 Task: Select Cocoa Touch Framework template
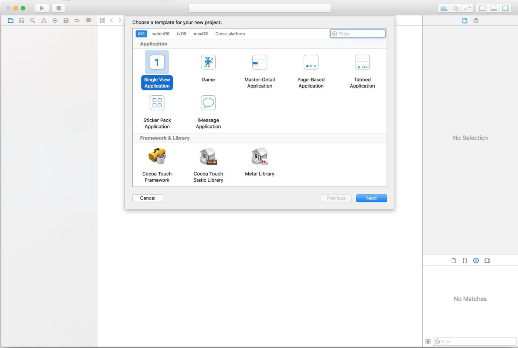pyautogui.click(x=157, y=165)
